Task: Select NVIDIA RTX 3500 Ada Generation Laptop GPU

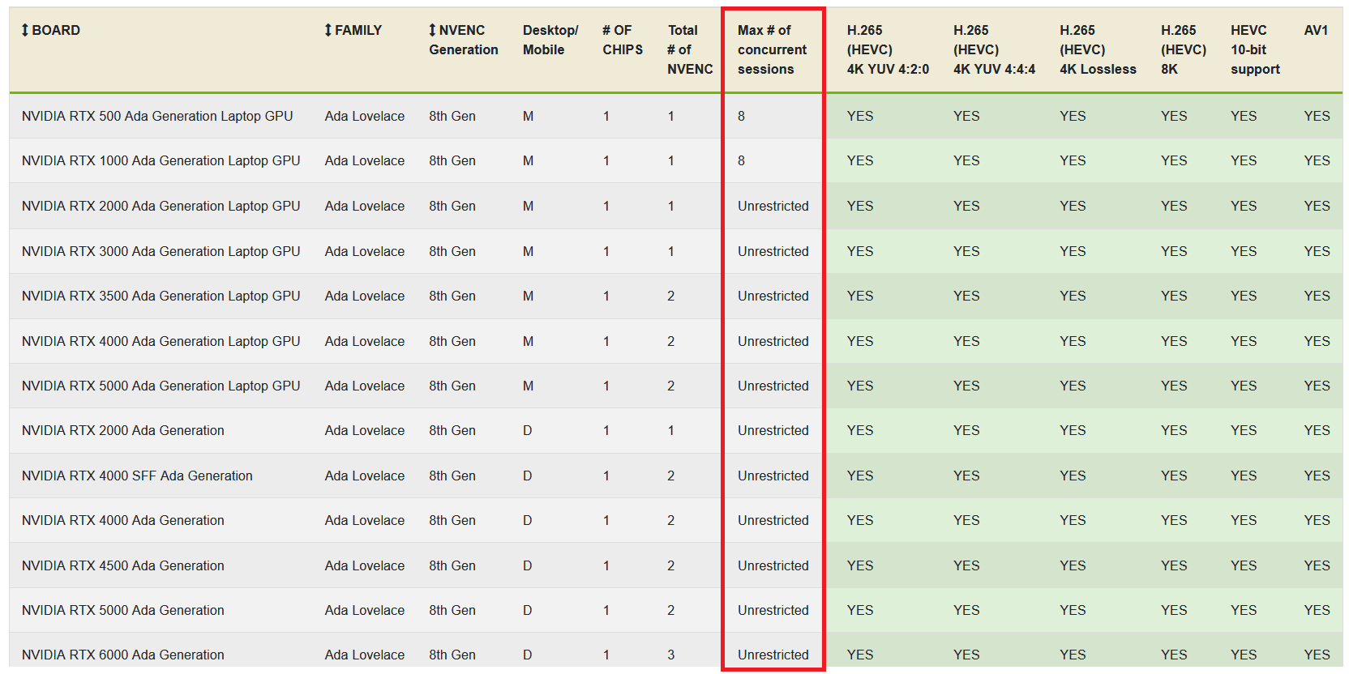Action: [x=161, y=296]
